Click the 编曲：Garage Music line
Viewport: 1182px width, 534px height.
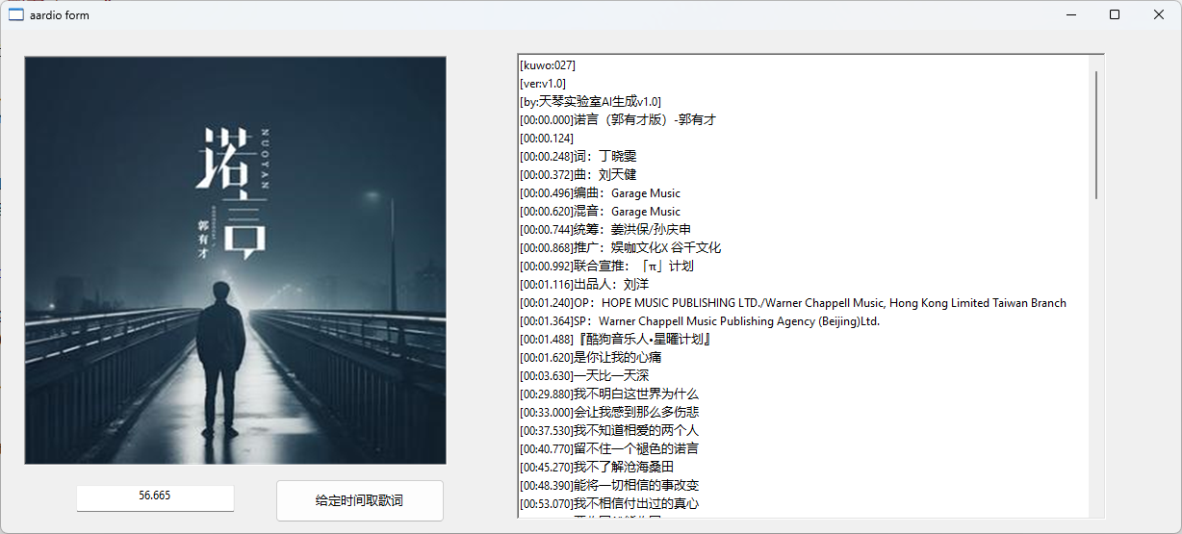point(600,193)
